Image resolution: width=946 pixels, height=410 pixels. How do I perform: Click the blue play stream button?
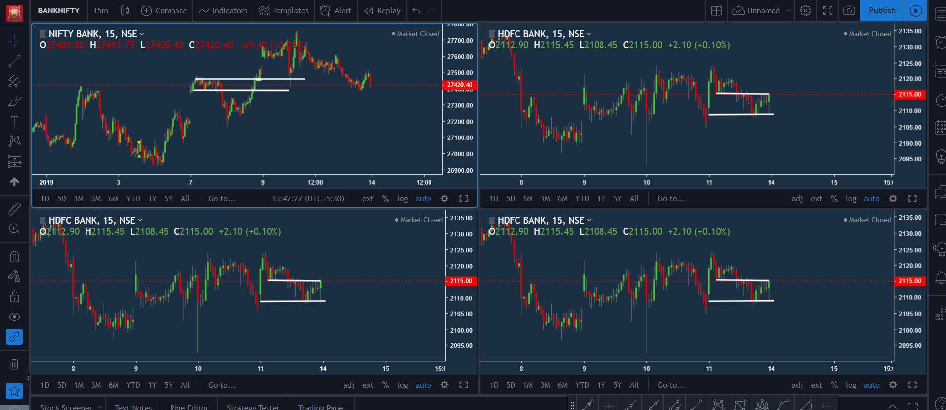pos(916,10)
